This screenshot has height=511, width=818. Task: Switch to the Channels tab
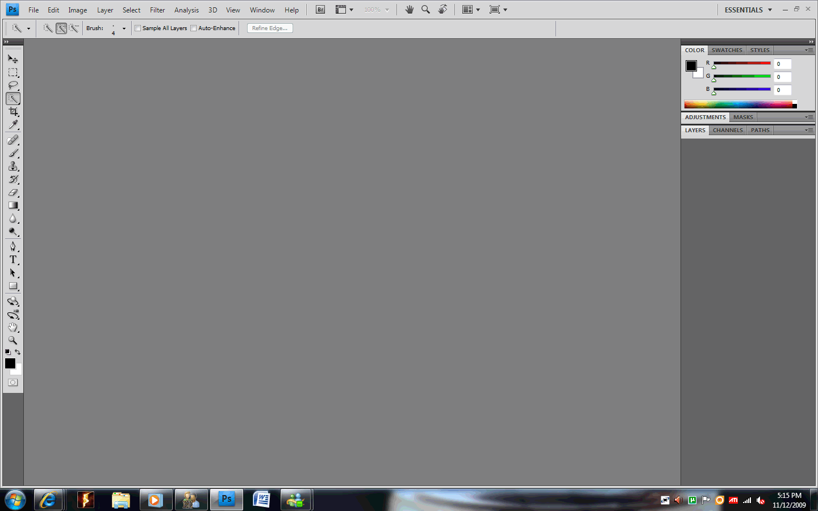tap(728, 130)
